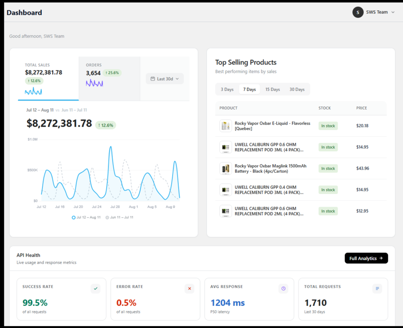Select the 3 Days filter tab
The image size is (403, 328).
click(x=227, y=89)
